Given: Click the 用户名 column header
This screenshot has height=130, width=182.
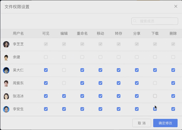Looking at the screenshot, I should pos(18,34).
